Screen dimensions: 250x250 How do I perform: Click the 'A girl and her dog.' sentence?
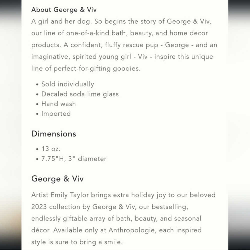[62, 21]
